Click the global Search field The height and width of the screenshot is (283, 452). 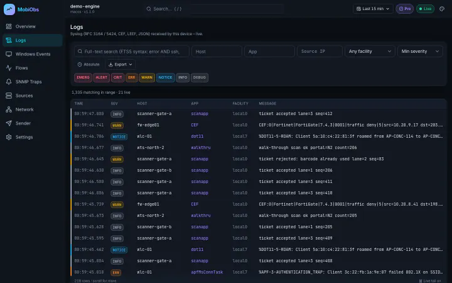(x=214, y=9)
